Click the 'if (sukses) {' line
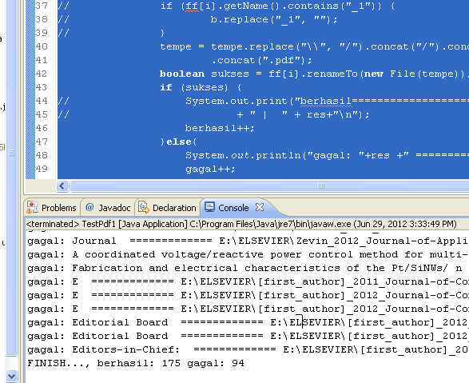Image resolution: width=469 pixels, height=383 pixels. (x=201, y=87)
